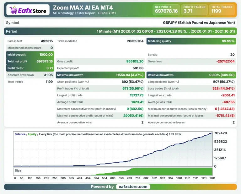Click the Balance legend label in chart
Viewport: 241px width, 194px height.
click(x=20, y=134)
